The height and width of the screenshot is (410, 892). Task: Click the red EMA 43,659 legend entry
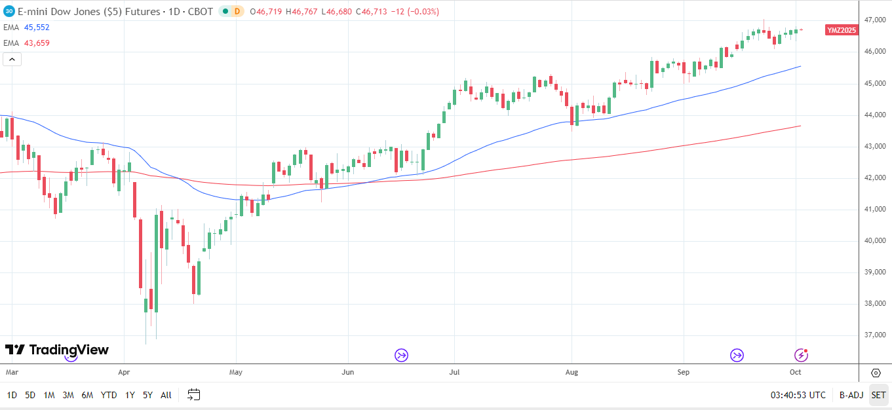(x=27, y=43)
